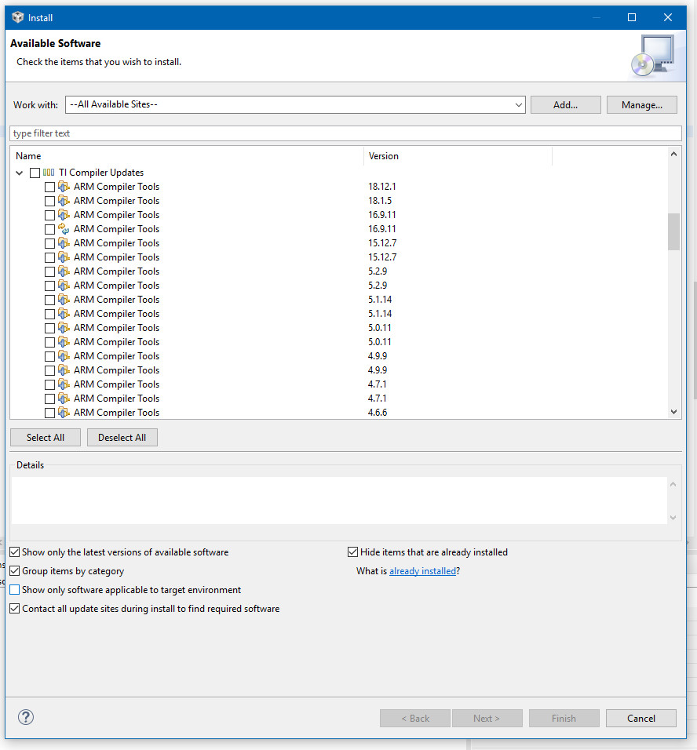Close the Install dialog window
The image size is (697, 750).
pyautogui.click(x=668, y=18)
